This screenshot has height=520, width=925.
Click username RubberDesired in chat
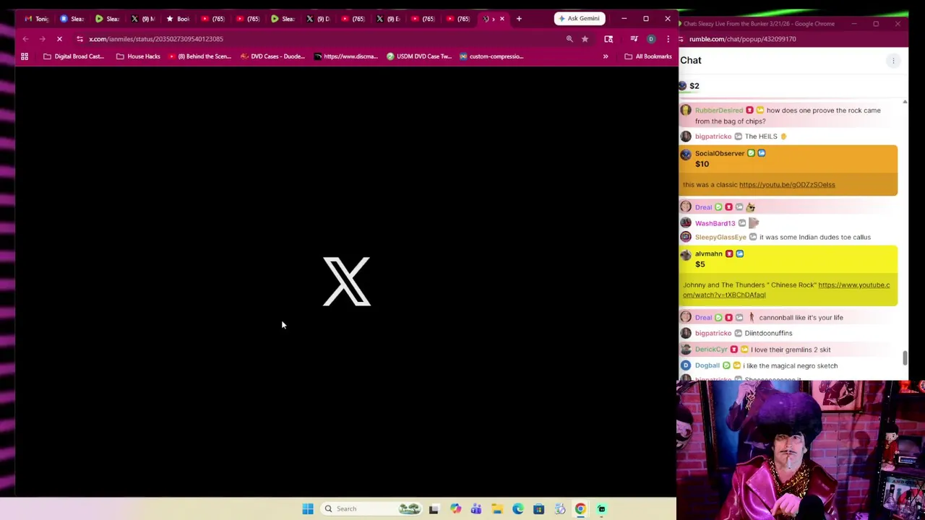(x=719, y=110)
